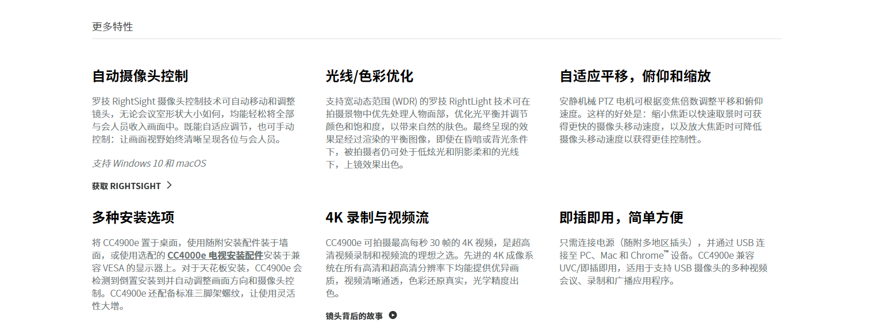Click the 光线/色彩优化 heading
The width and height of the screenshot is (872, 330).
point(369,76)
